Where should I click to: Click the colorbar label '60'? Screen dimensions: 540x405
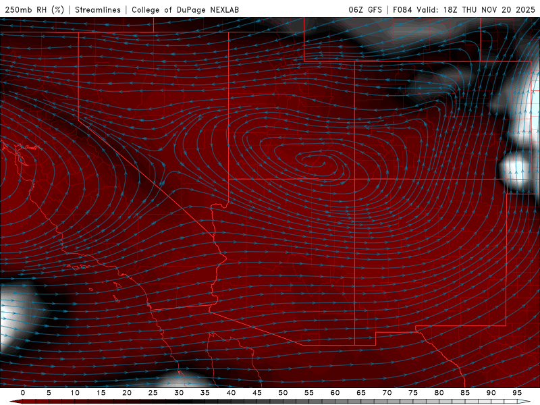tap(335, 393)
